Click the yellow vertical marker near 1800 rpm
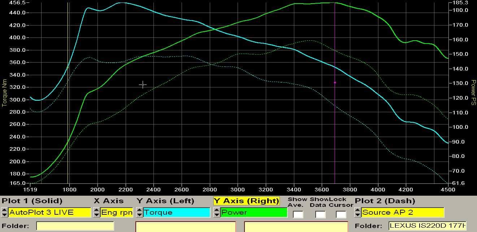 [68, 108]
